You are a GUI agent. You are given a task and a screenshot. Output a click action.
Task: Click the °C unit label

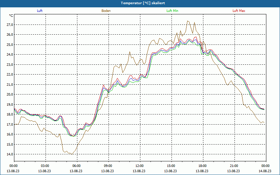[11, 16]
